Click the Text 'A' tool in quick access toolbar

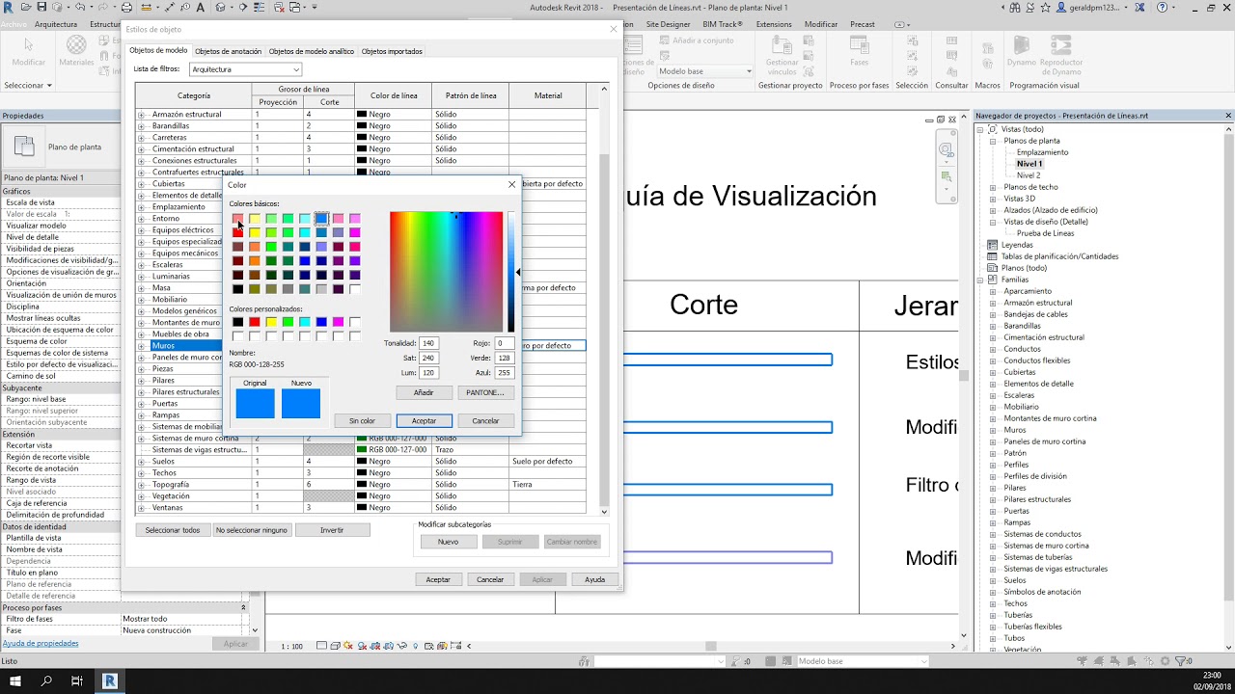pyautogui.click(x=200, y=8)
